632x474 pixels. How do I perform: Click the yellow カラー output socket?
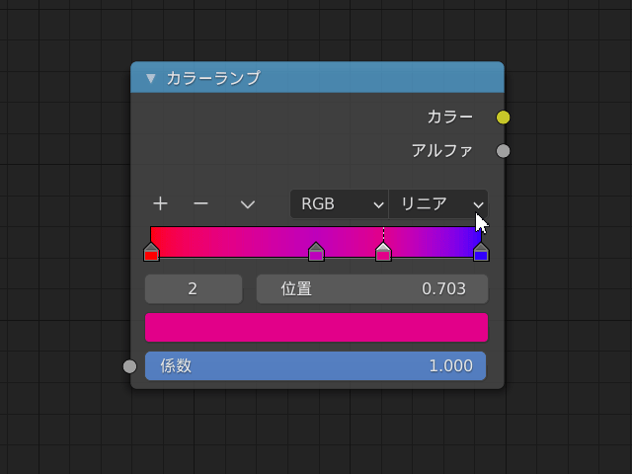pyautogui.click(x=503, y=118)
